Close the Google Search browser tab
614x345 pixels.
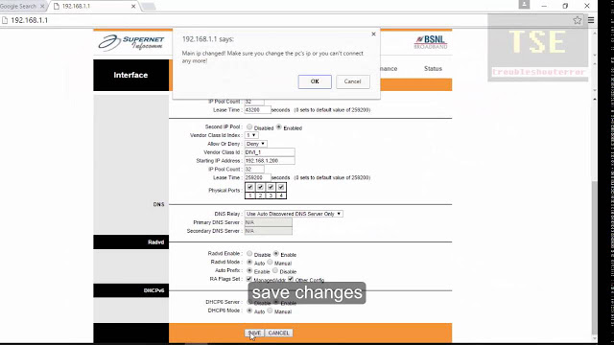pos(42,7)
